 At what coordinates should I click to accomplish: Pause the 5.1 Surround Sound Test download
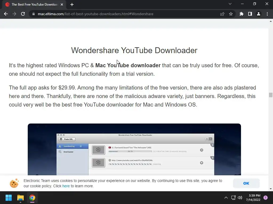tap(202, 150)
